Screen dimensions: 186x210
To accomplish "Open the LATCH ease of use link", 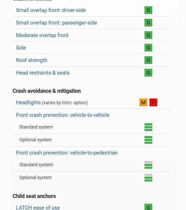I will [x=38, y=207].
